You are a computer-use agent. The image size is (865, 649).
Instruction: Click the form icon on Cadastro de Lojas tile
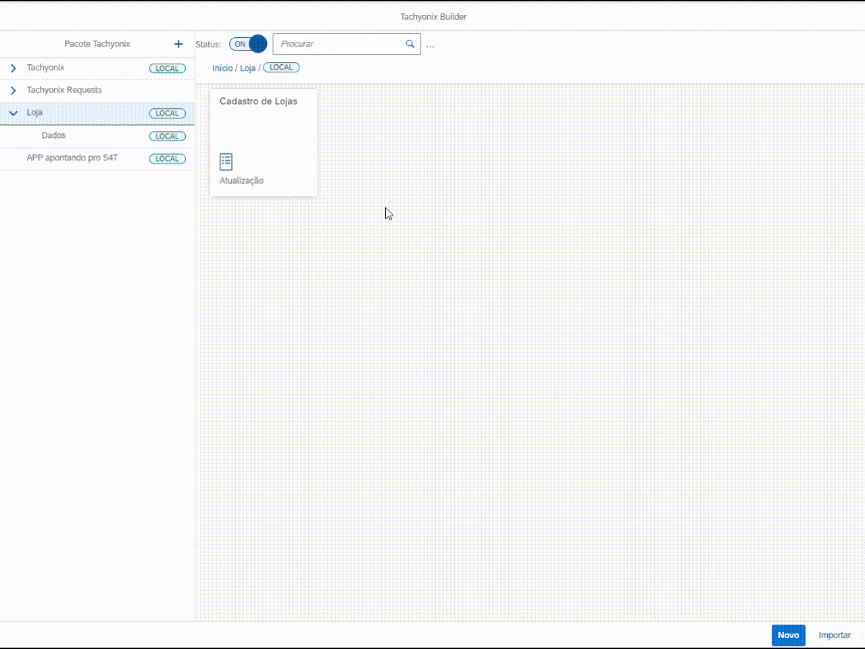[226, 162]
